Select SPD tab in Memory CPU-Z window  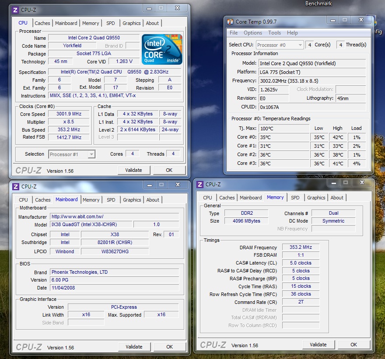tap(295, 198)
